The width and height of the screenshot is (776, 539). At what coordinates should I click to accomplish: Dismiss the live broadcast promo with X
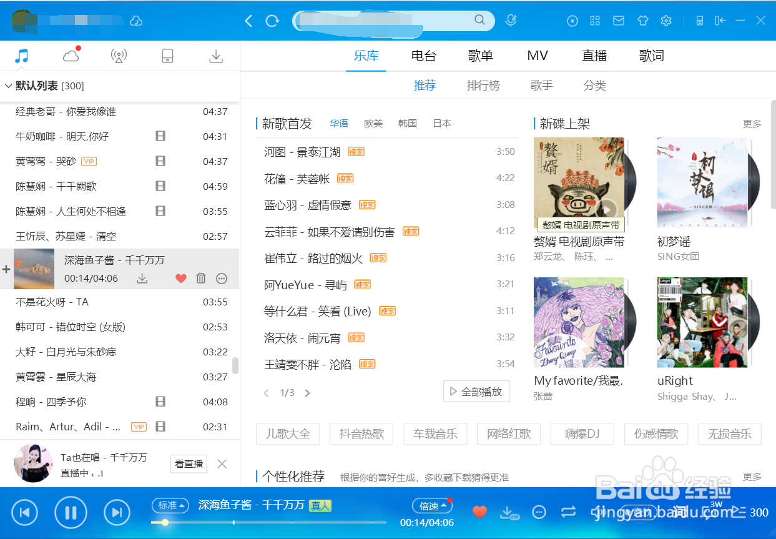point(222,463)
